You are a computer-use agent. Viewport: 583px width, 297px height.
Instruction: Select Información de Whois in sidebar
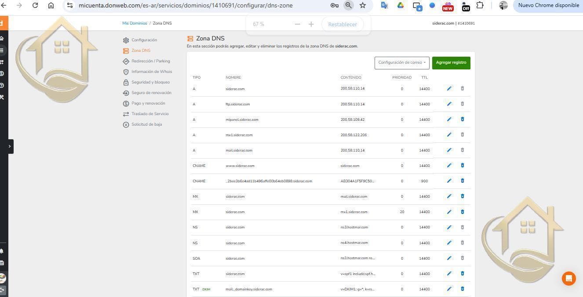tap(152, 72)
